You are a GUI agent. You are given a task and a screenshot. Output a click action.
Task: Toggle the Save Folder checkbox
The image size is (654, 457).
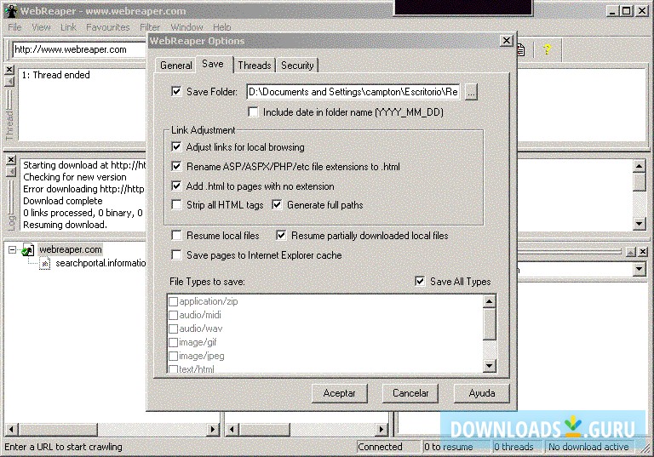pyautogui.click(x=176, y=91)
